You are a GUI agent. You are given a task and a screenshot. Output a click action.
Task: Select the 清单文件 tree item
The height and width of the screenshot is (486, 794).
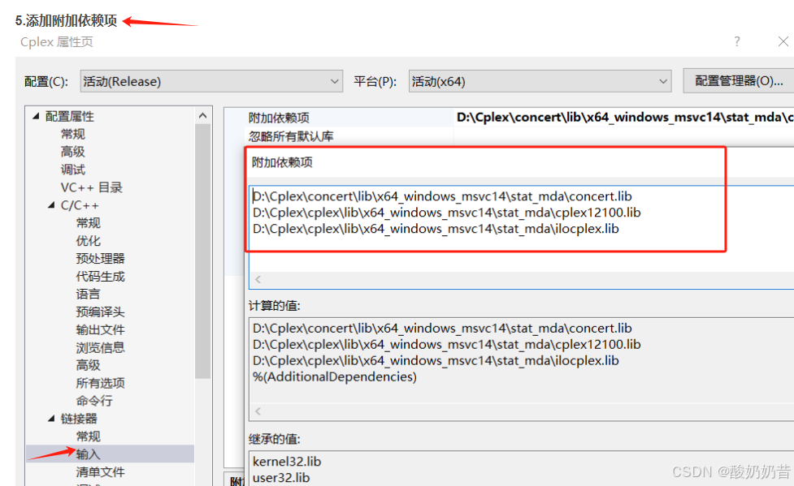(100, 472)
